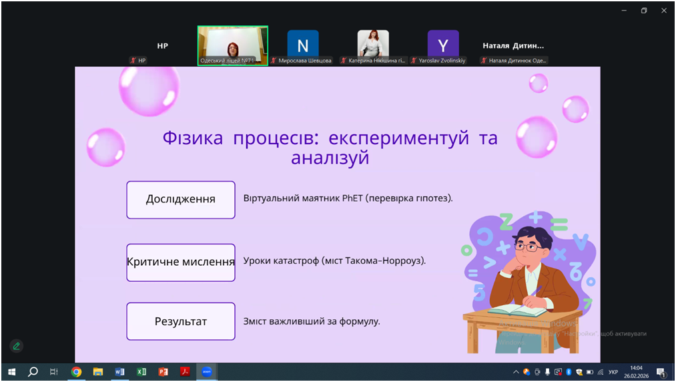Open PowerPoint taskbar icon

coord(163,372)
